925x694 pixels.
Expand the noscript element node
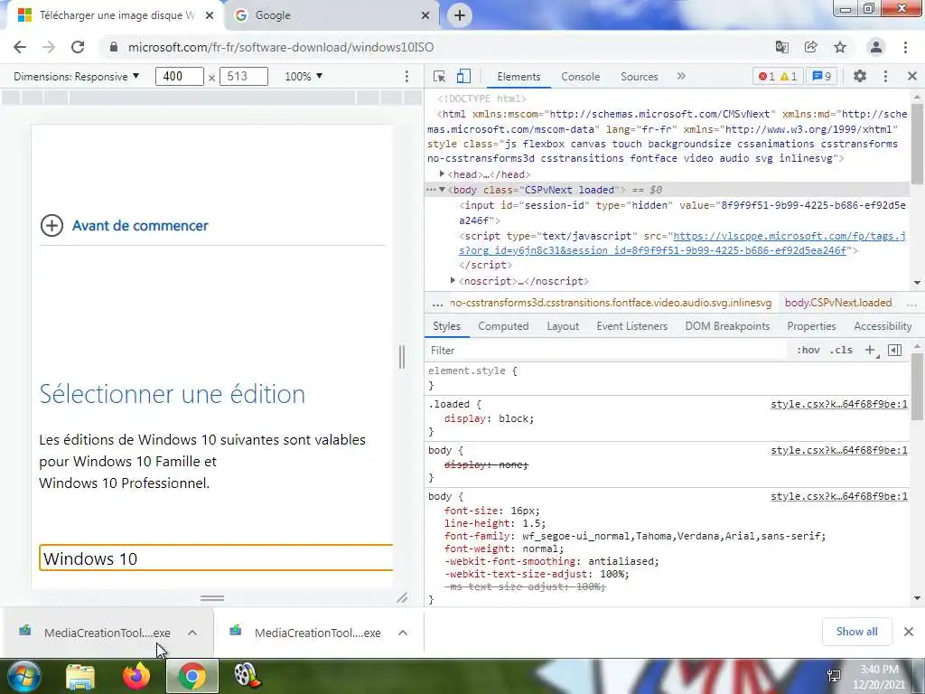[453, 281]
